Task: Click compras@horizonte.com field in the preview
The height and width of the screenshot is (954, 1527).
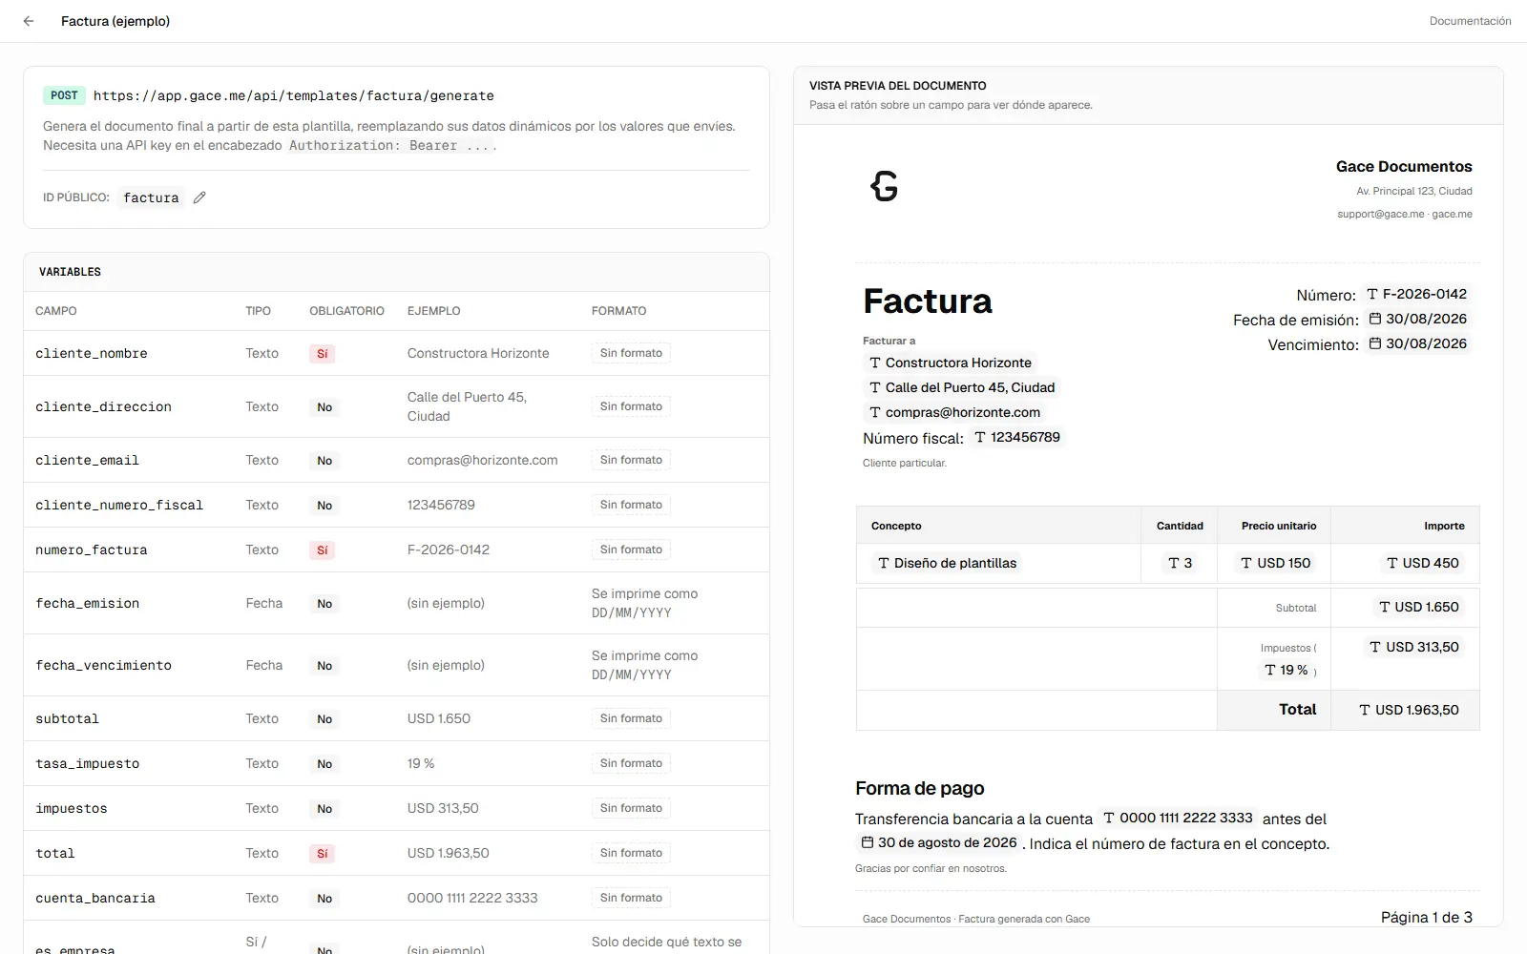Action: 954,412
